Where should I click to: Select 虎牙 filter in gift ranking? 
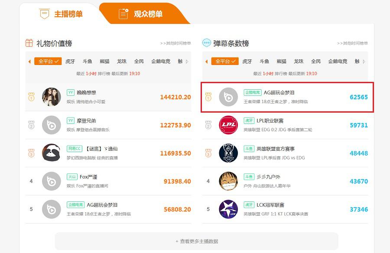coord(70,61)
